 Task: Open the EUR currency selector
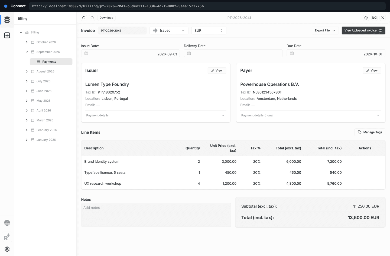(x=209, y=30)
